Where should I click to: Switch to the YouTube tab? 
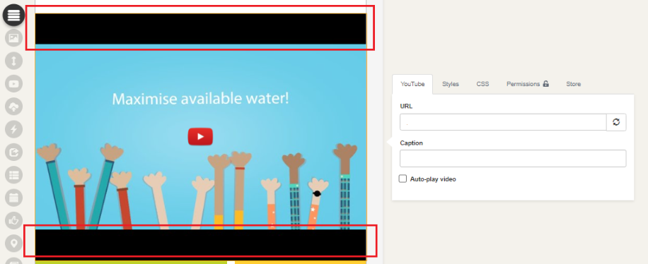412,84
